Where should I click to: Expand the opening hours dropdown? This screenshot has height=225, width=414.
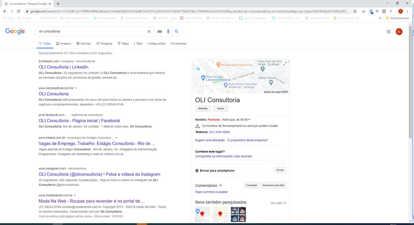click(249, 120)
